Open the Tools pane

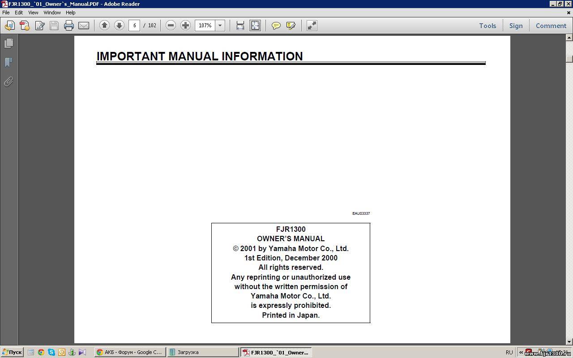tap(487, 26)
